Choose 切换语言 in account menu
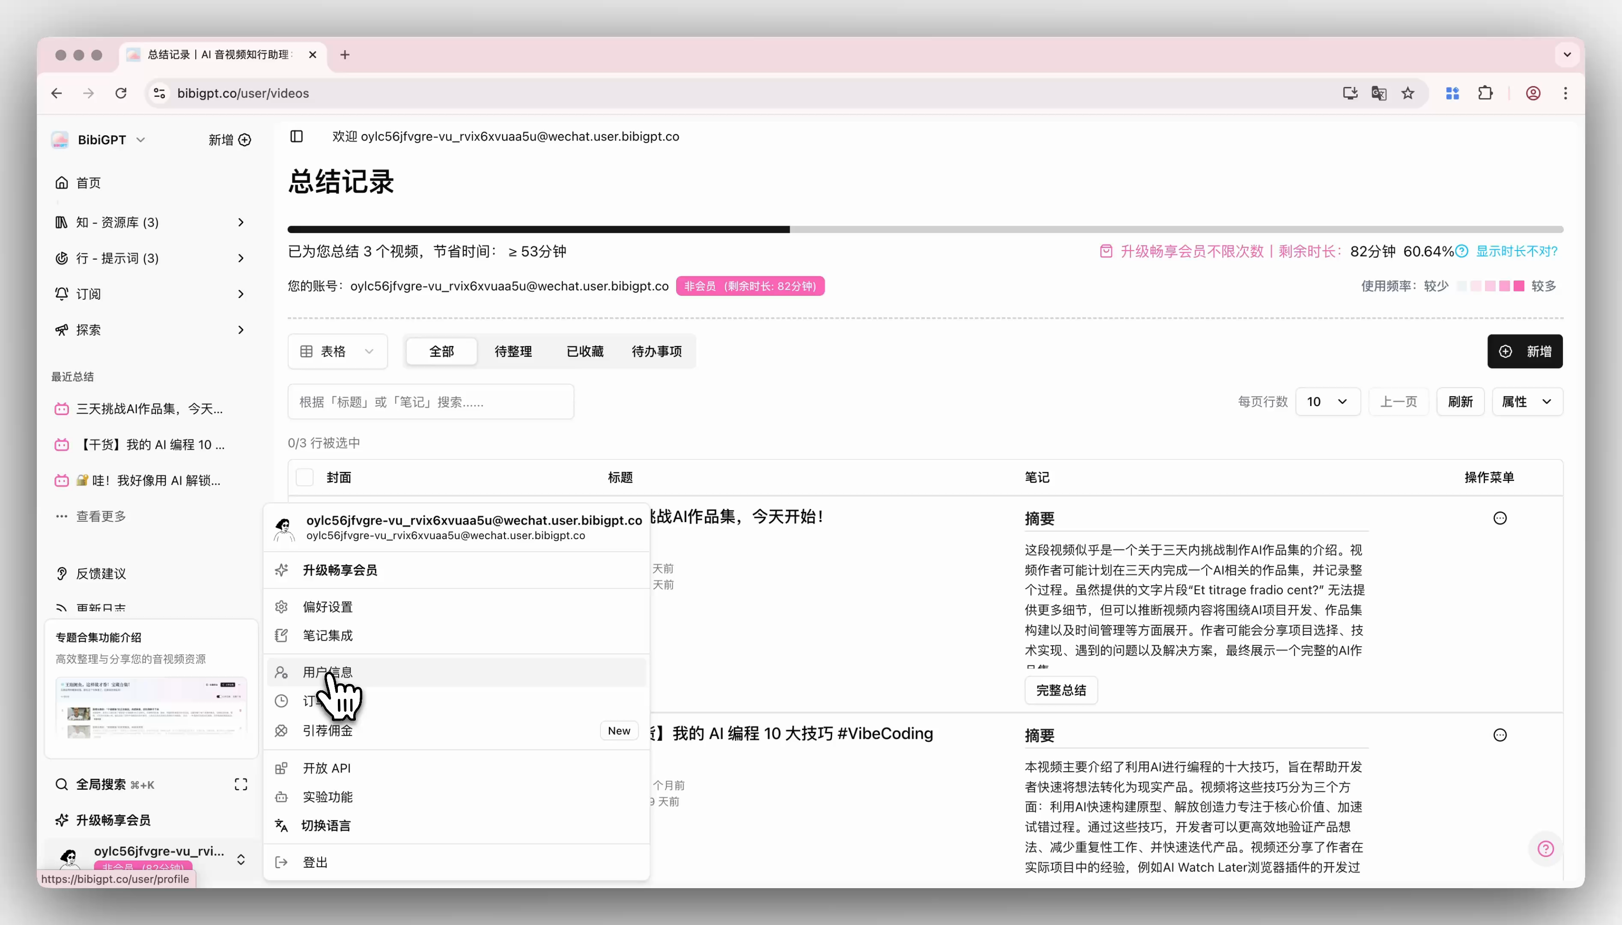The width and height of the screenshot is (1622, 925). [456, 825]
